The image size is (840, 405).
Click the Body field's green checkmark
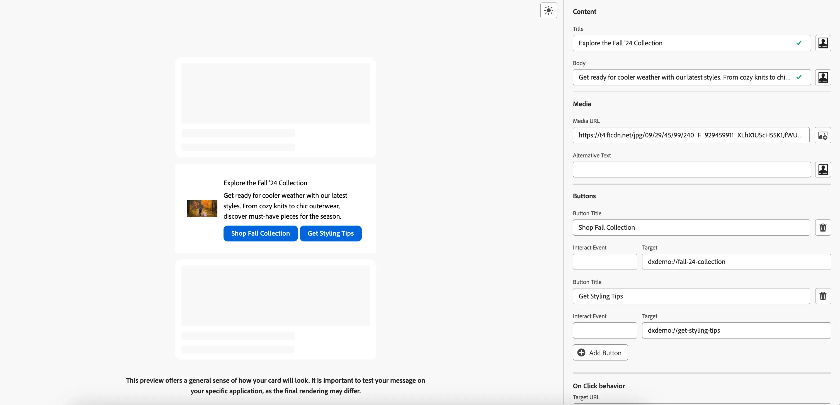click(x=798, y=77)
